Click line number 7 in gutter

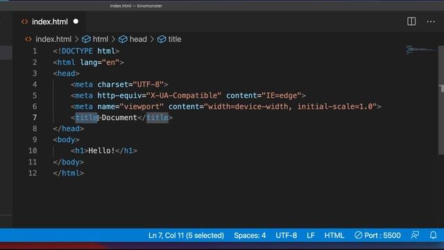35,117
